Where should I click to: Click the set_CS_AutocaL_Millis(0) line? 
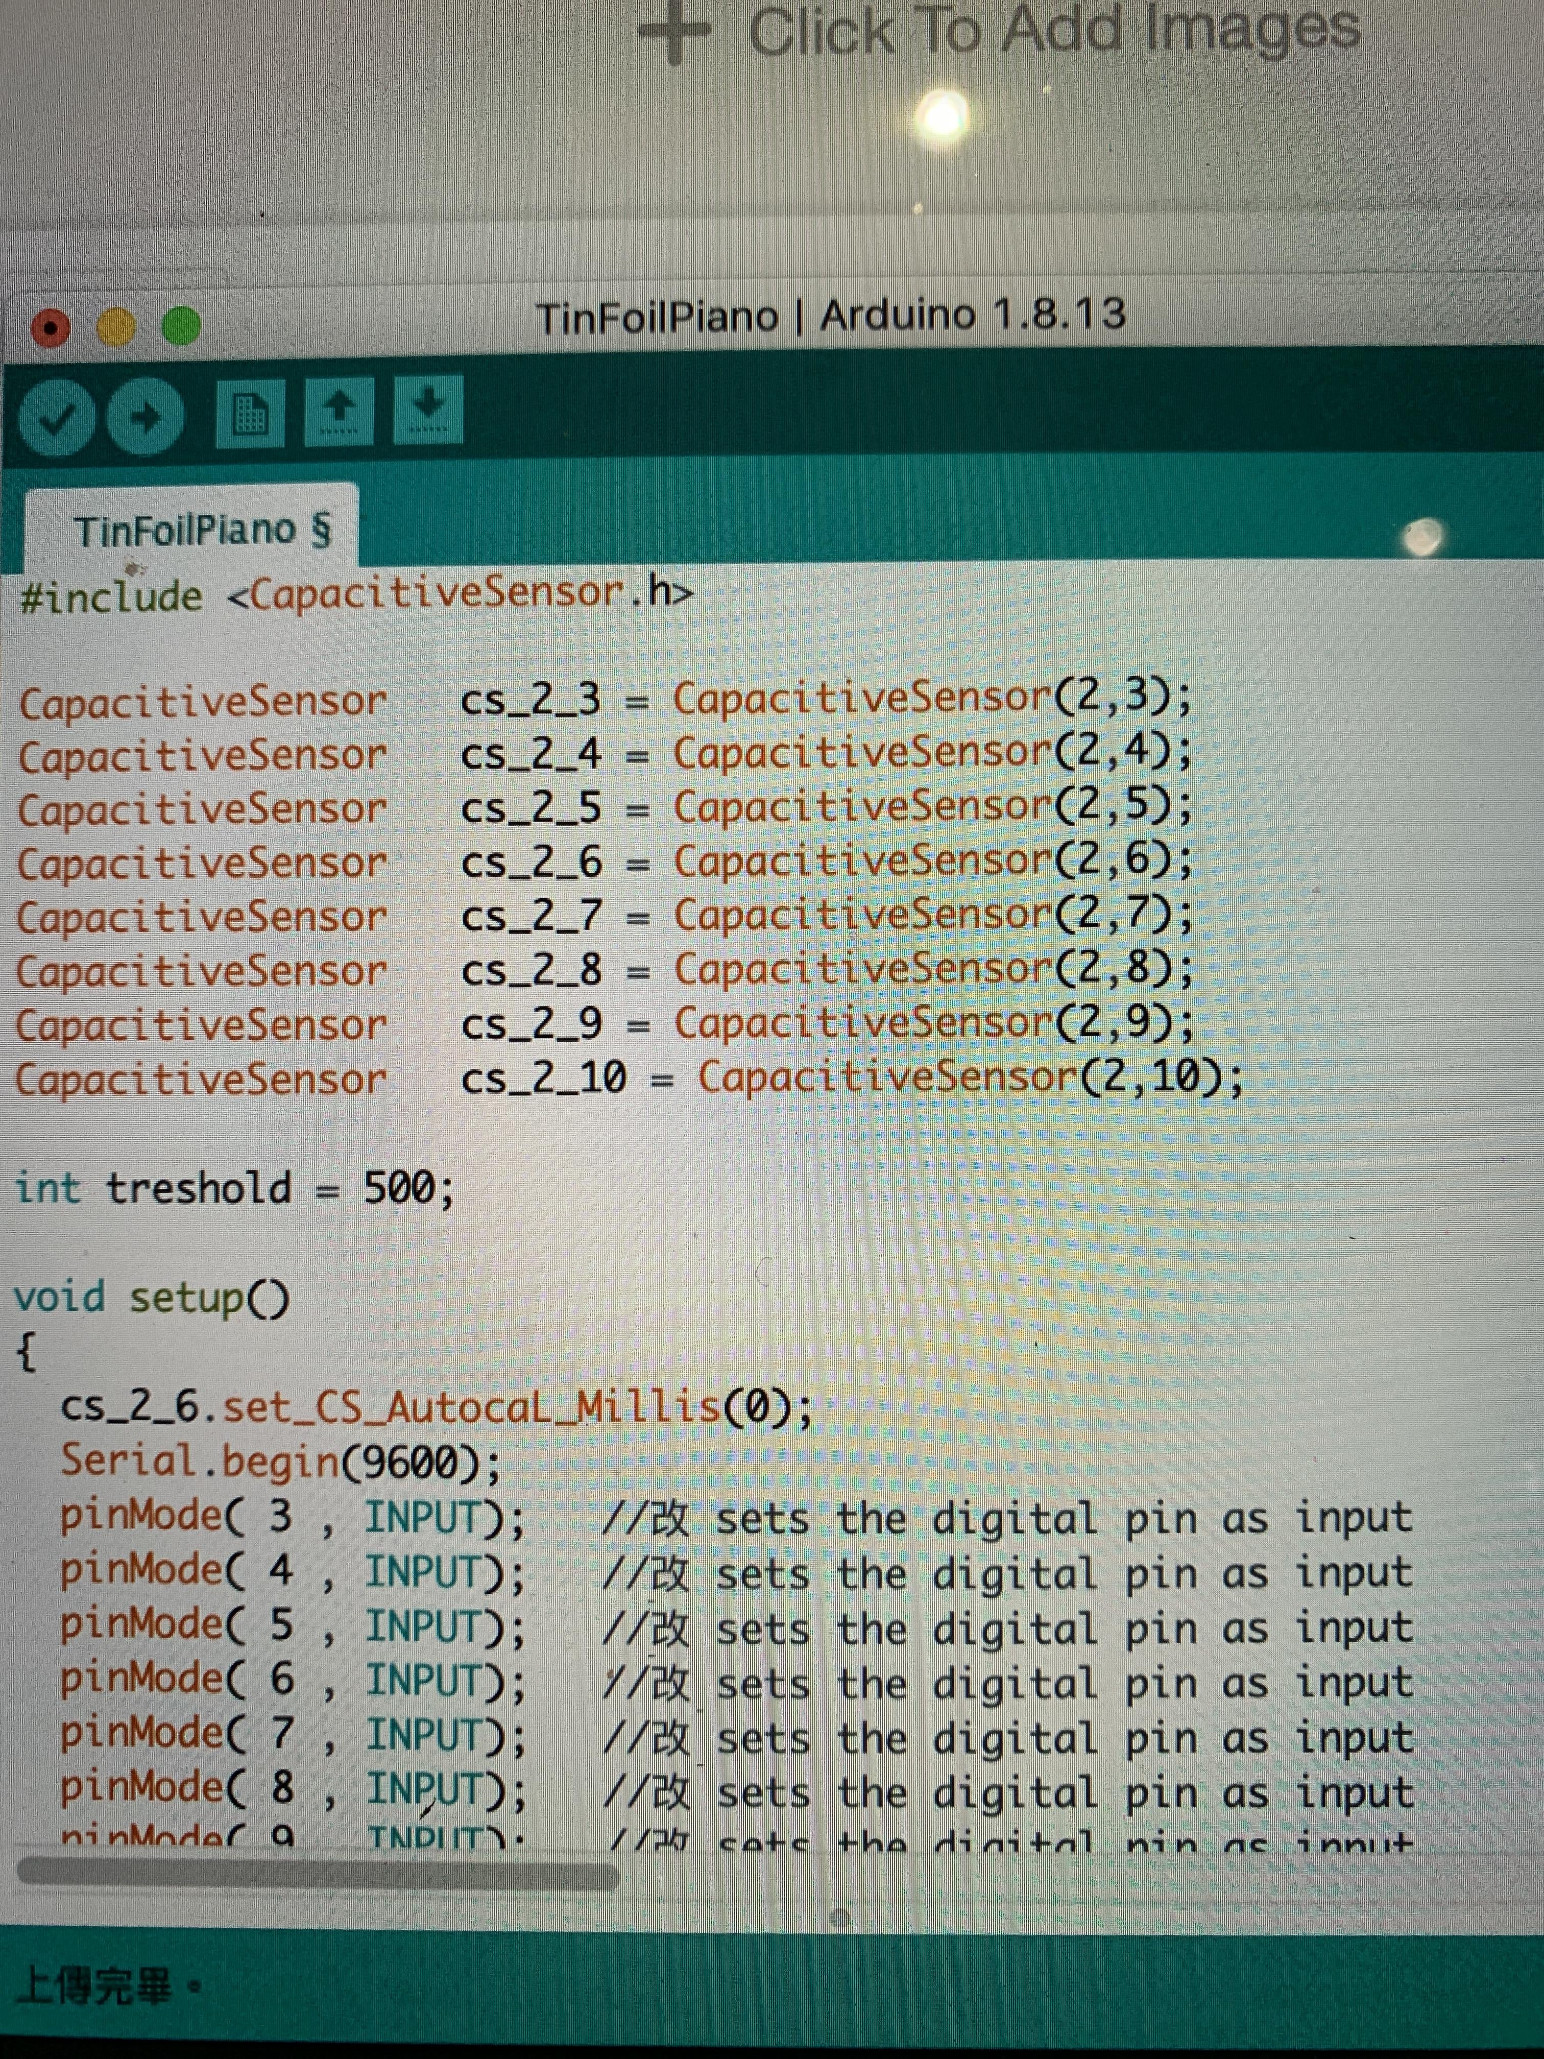436,1406
